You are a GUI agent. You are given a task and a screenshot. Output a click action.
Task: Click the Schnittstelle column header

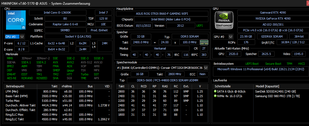233,86
